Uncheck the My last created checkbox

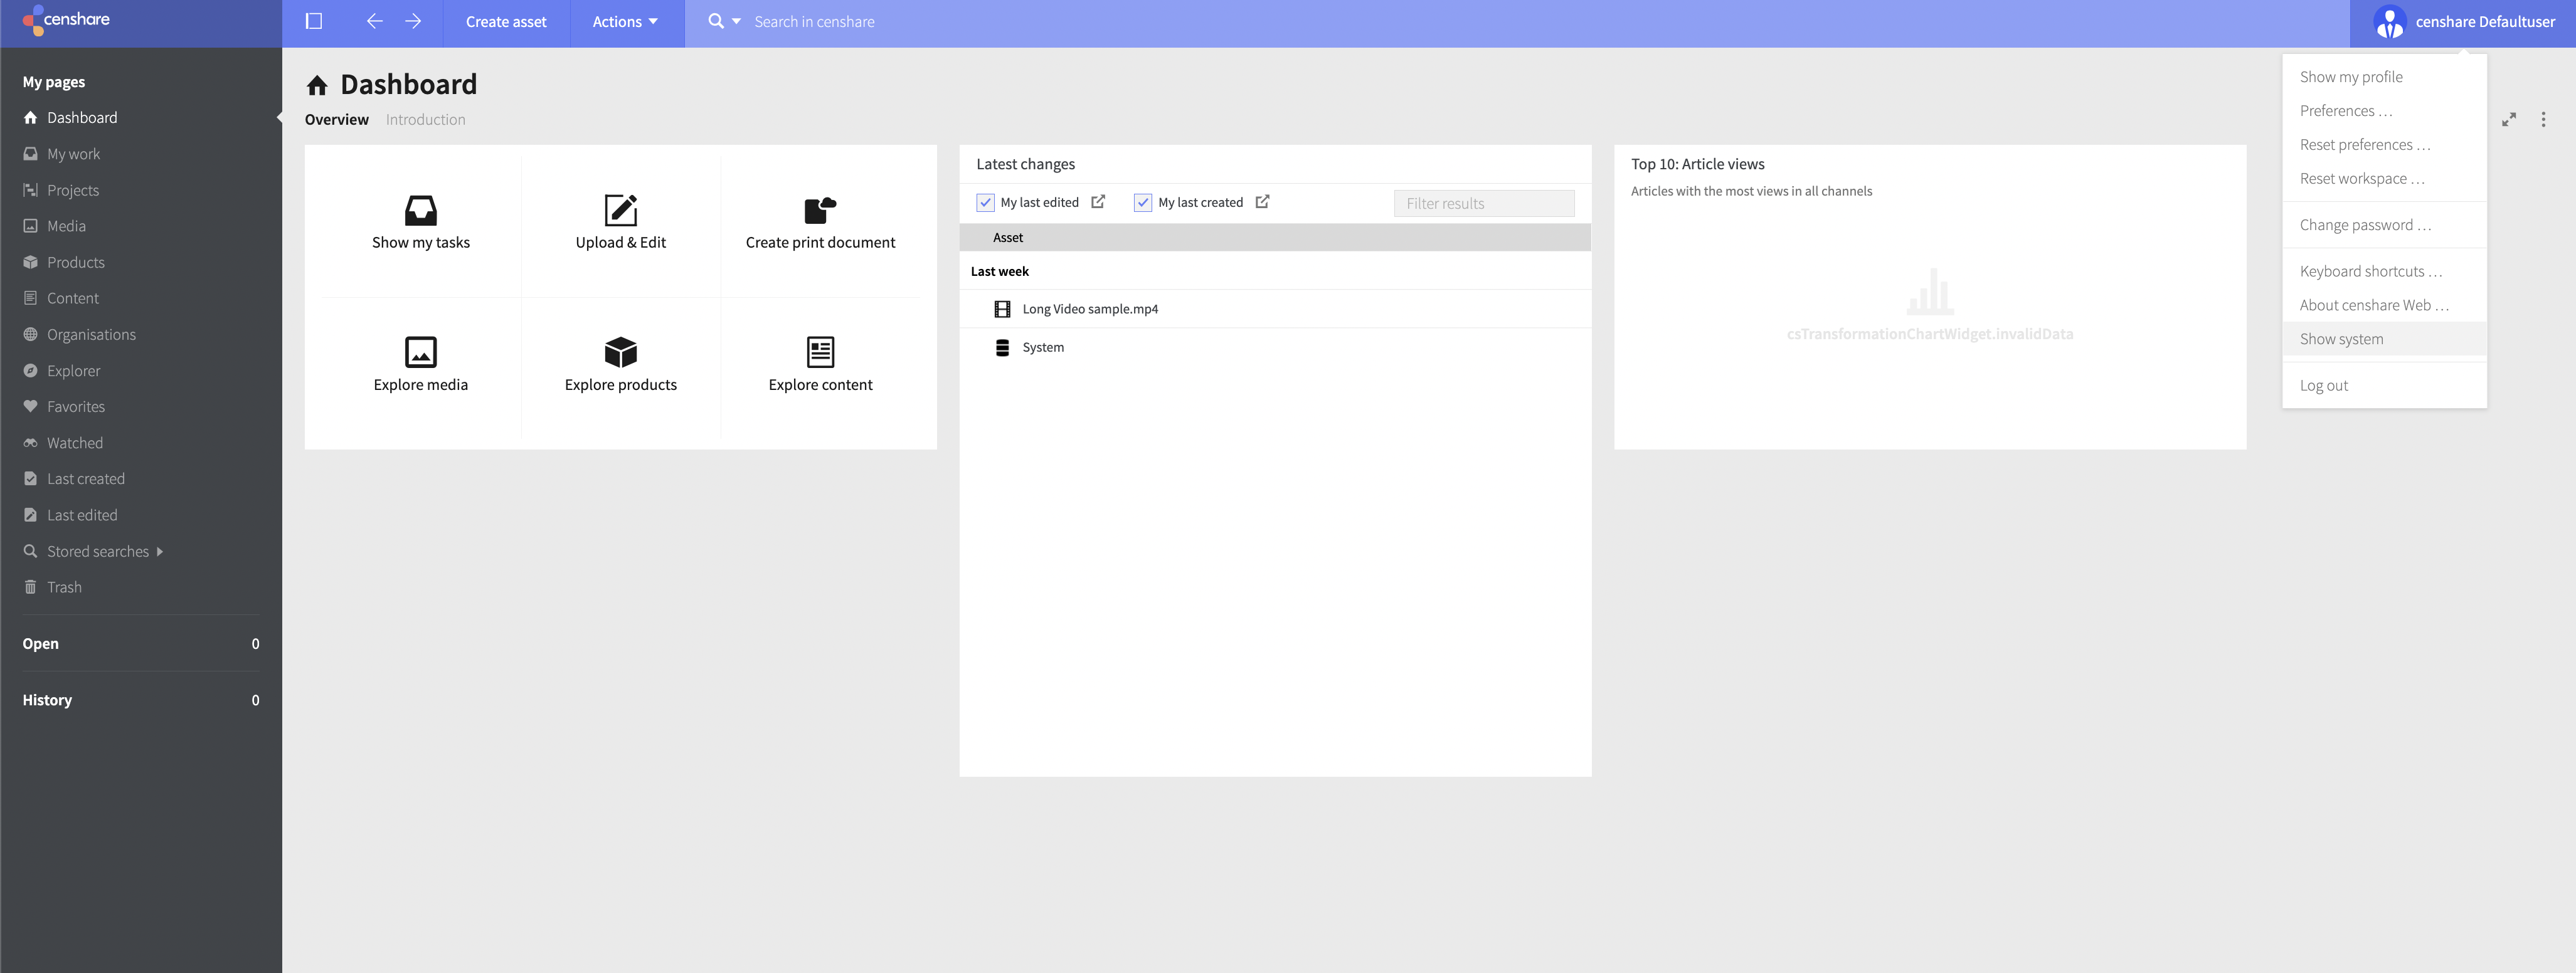[x=1142, y=202]
